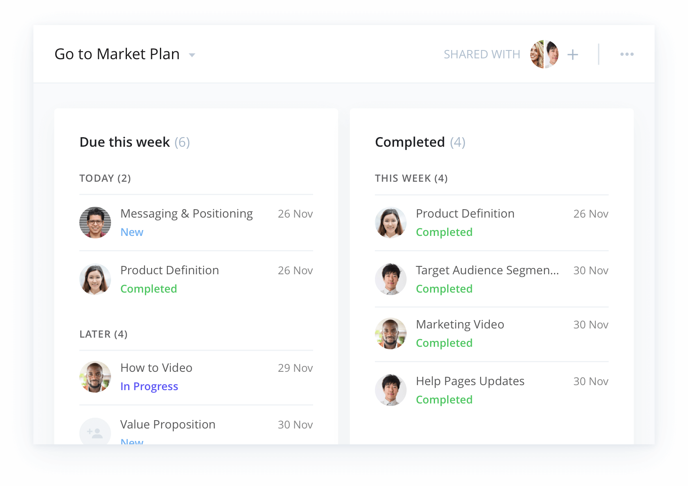Click the plus icon to add collaborator

[573, 55]
